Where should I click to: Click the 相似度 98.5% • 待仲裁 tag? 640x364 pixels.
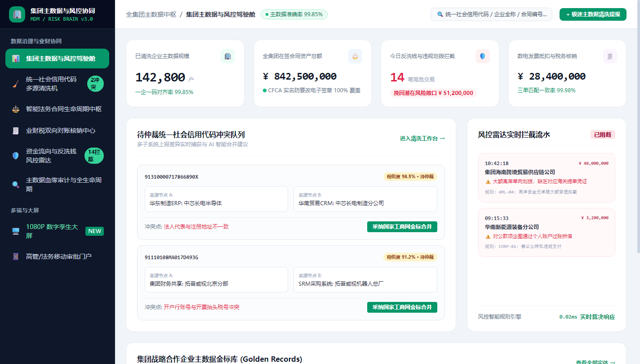(x=410, y=176)
